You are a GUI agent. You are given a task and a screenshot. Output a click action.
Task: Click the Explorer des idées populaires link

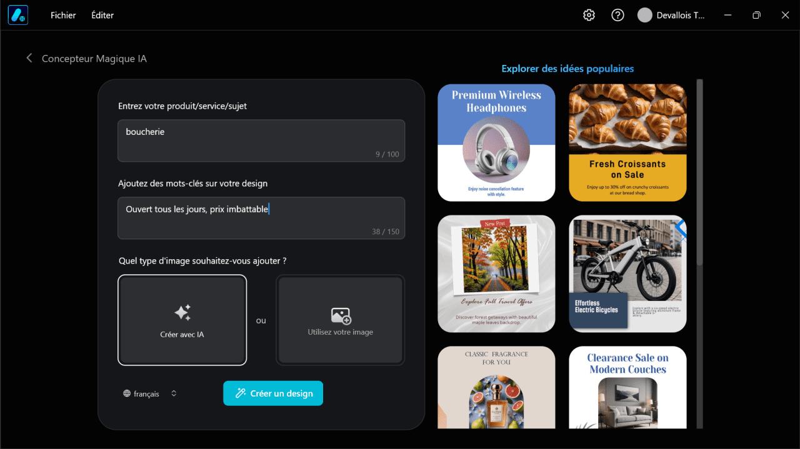tap(566, 68)
